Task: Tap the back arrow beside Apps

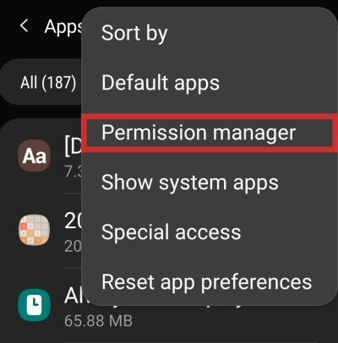Action: (x=25, y=26)
